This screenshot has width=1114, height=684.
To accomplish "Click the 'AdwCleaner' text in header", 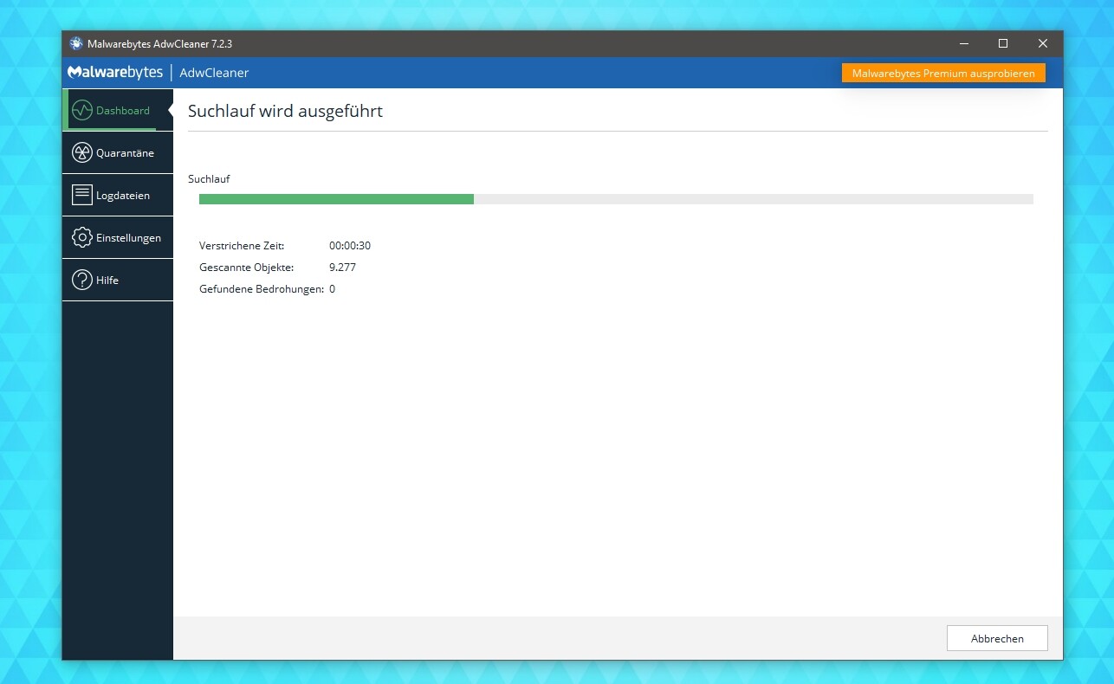I will pyautogui.click(x=214, y=73).
